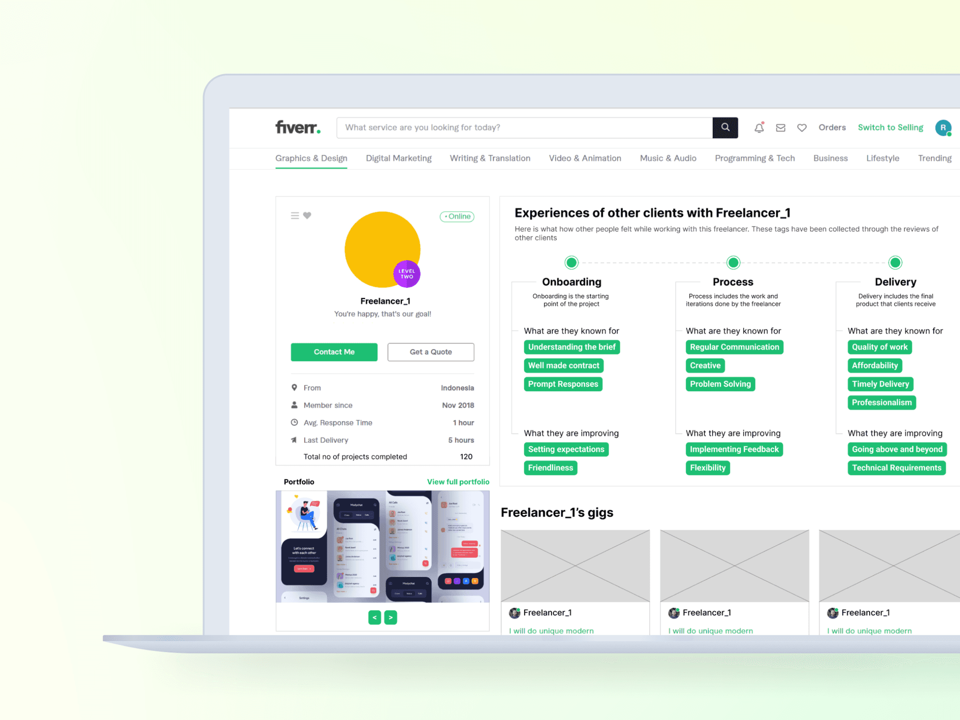
Task: Click the View full portfolio link
Action: click(x=457, y=482)
